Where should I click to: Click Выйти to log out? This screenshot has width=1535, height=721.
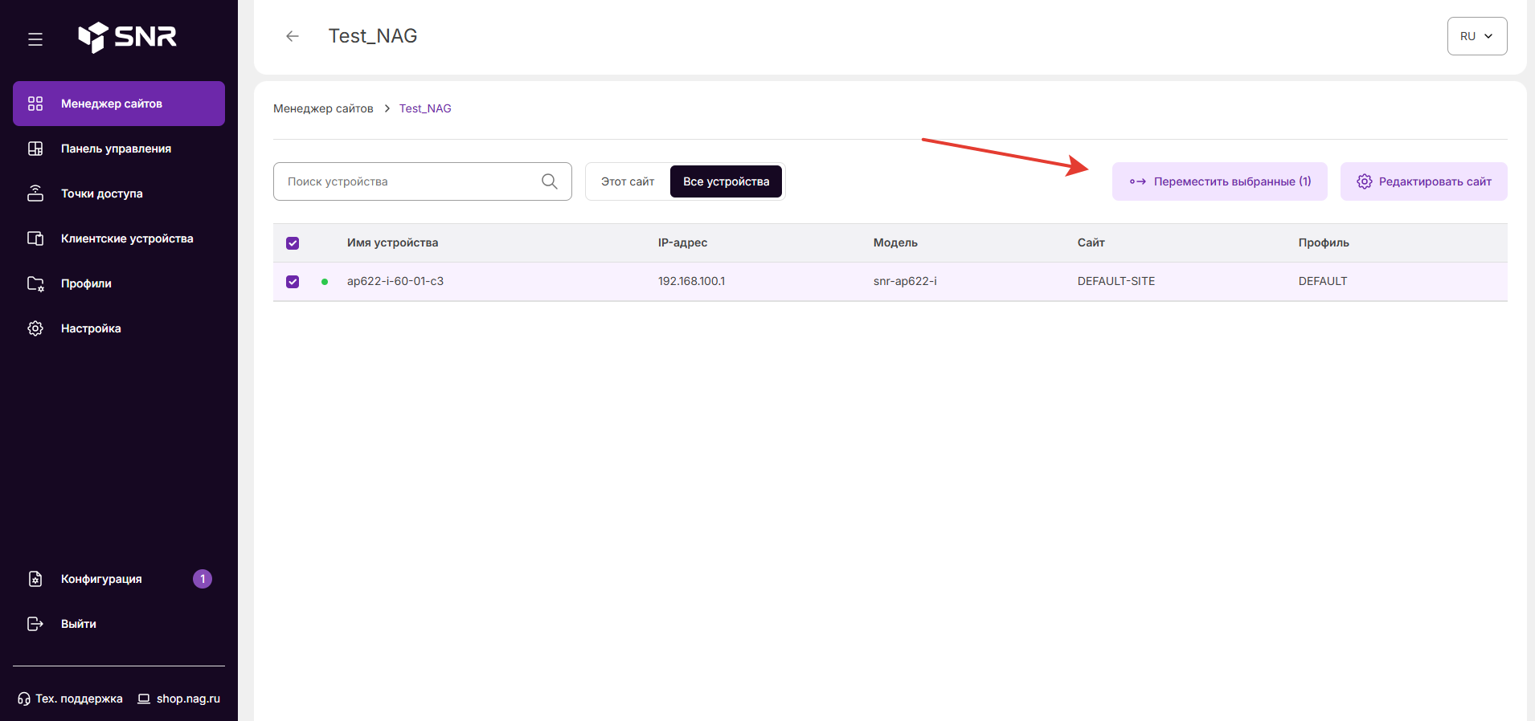click(x=119, y=624)
